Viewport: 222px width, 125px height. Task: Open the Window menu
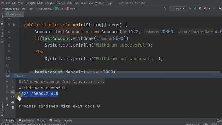[x=100, y=3]
